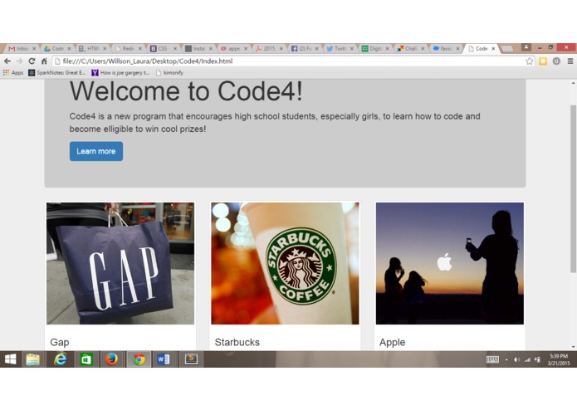Open the Apps bookmarks shortcut
This screenshot has width=577, height=410.
click(13, 73)
